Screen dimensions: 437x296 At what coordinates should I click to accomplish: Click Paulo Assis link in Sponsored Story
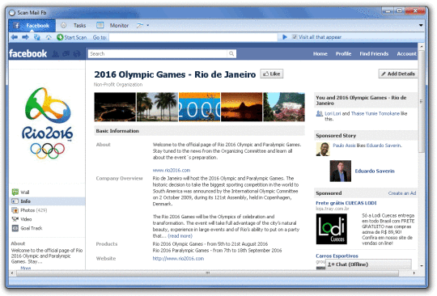344,146
